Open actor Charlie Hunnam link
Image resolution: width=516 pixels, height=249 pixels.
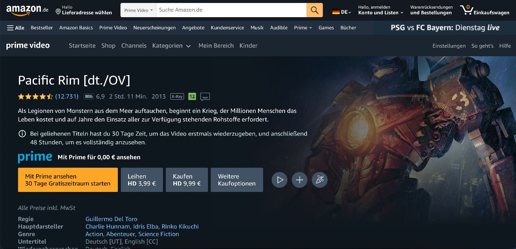coord(107,227)
